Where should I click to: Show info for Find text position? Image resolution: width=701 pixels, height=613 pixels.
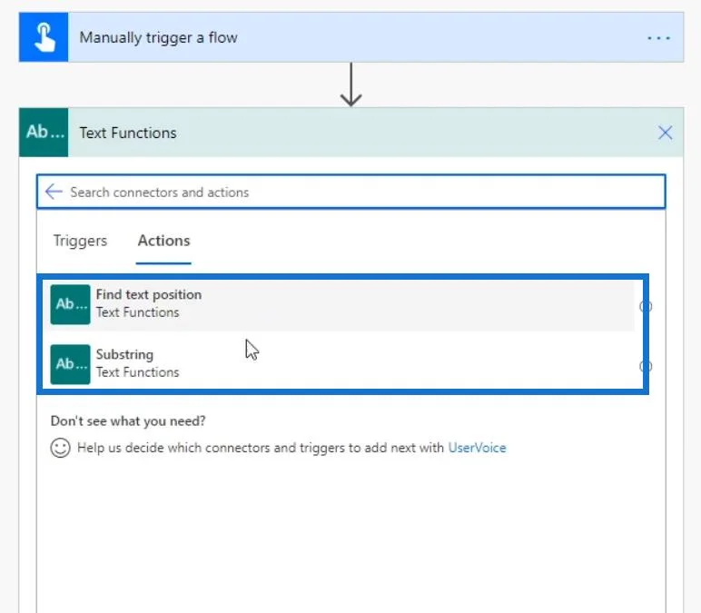[646, 306]
